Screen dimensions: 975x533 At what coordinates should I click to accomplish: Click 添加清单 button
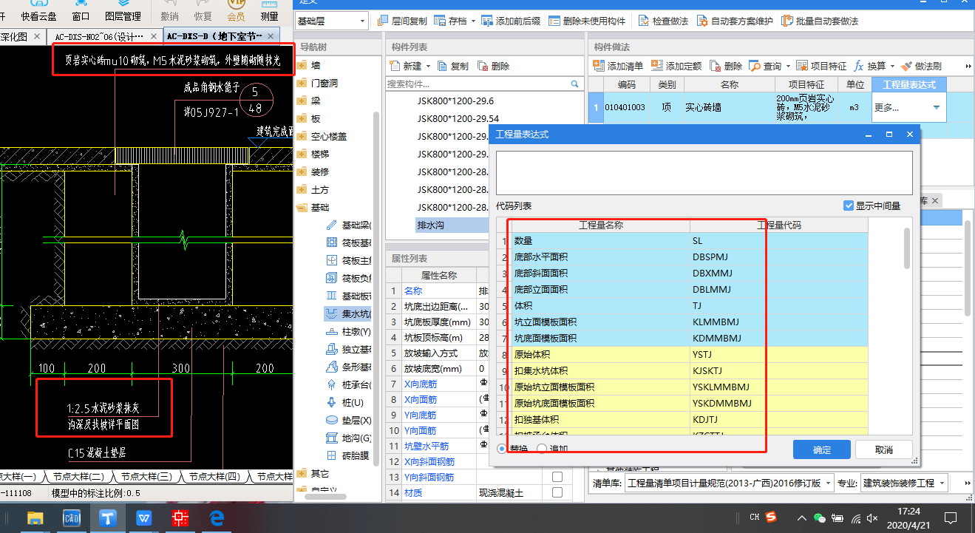click(618, 66)
